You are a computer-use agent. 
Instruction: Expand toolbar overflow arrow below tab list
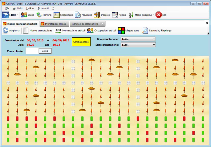pos(208,33)
